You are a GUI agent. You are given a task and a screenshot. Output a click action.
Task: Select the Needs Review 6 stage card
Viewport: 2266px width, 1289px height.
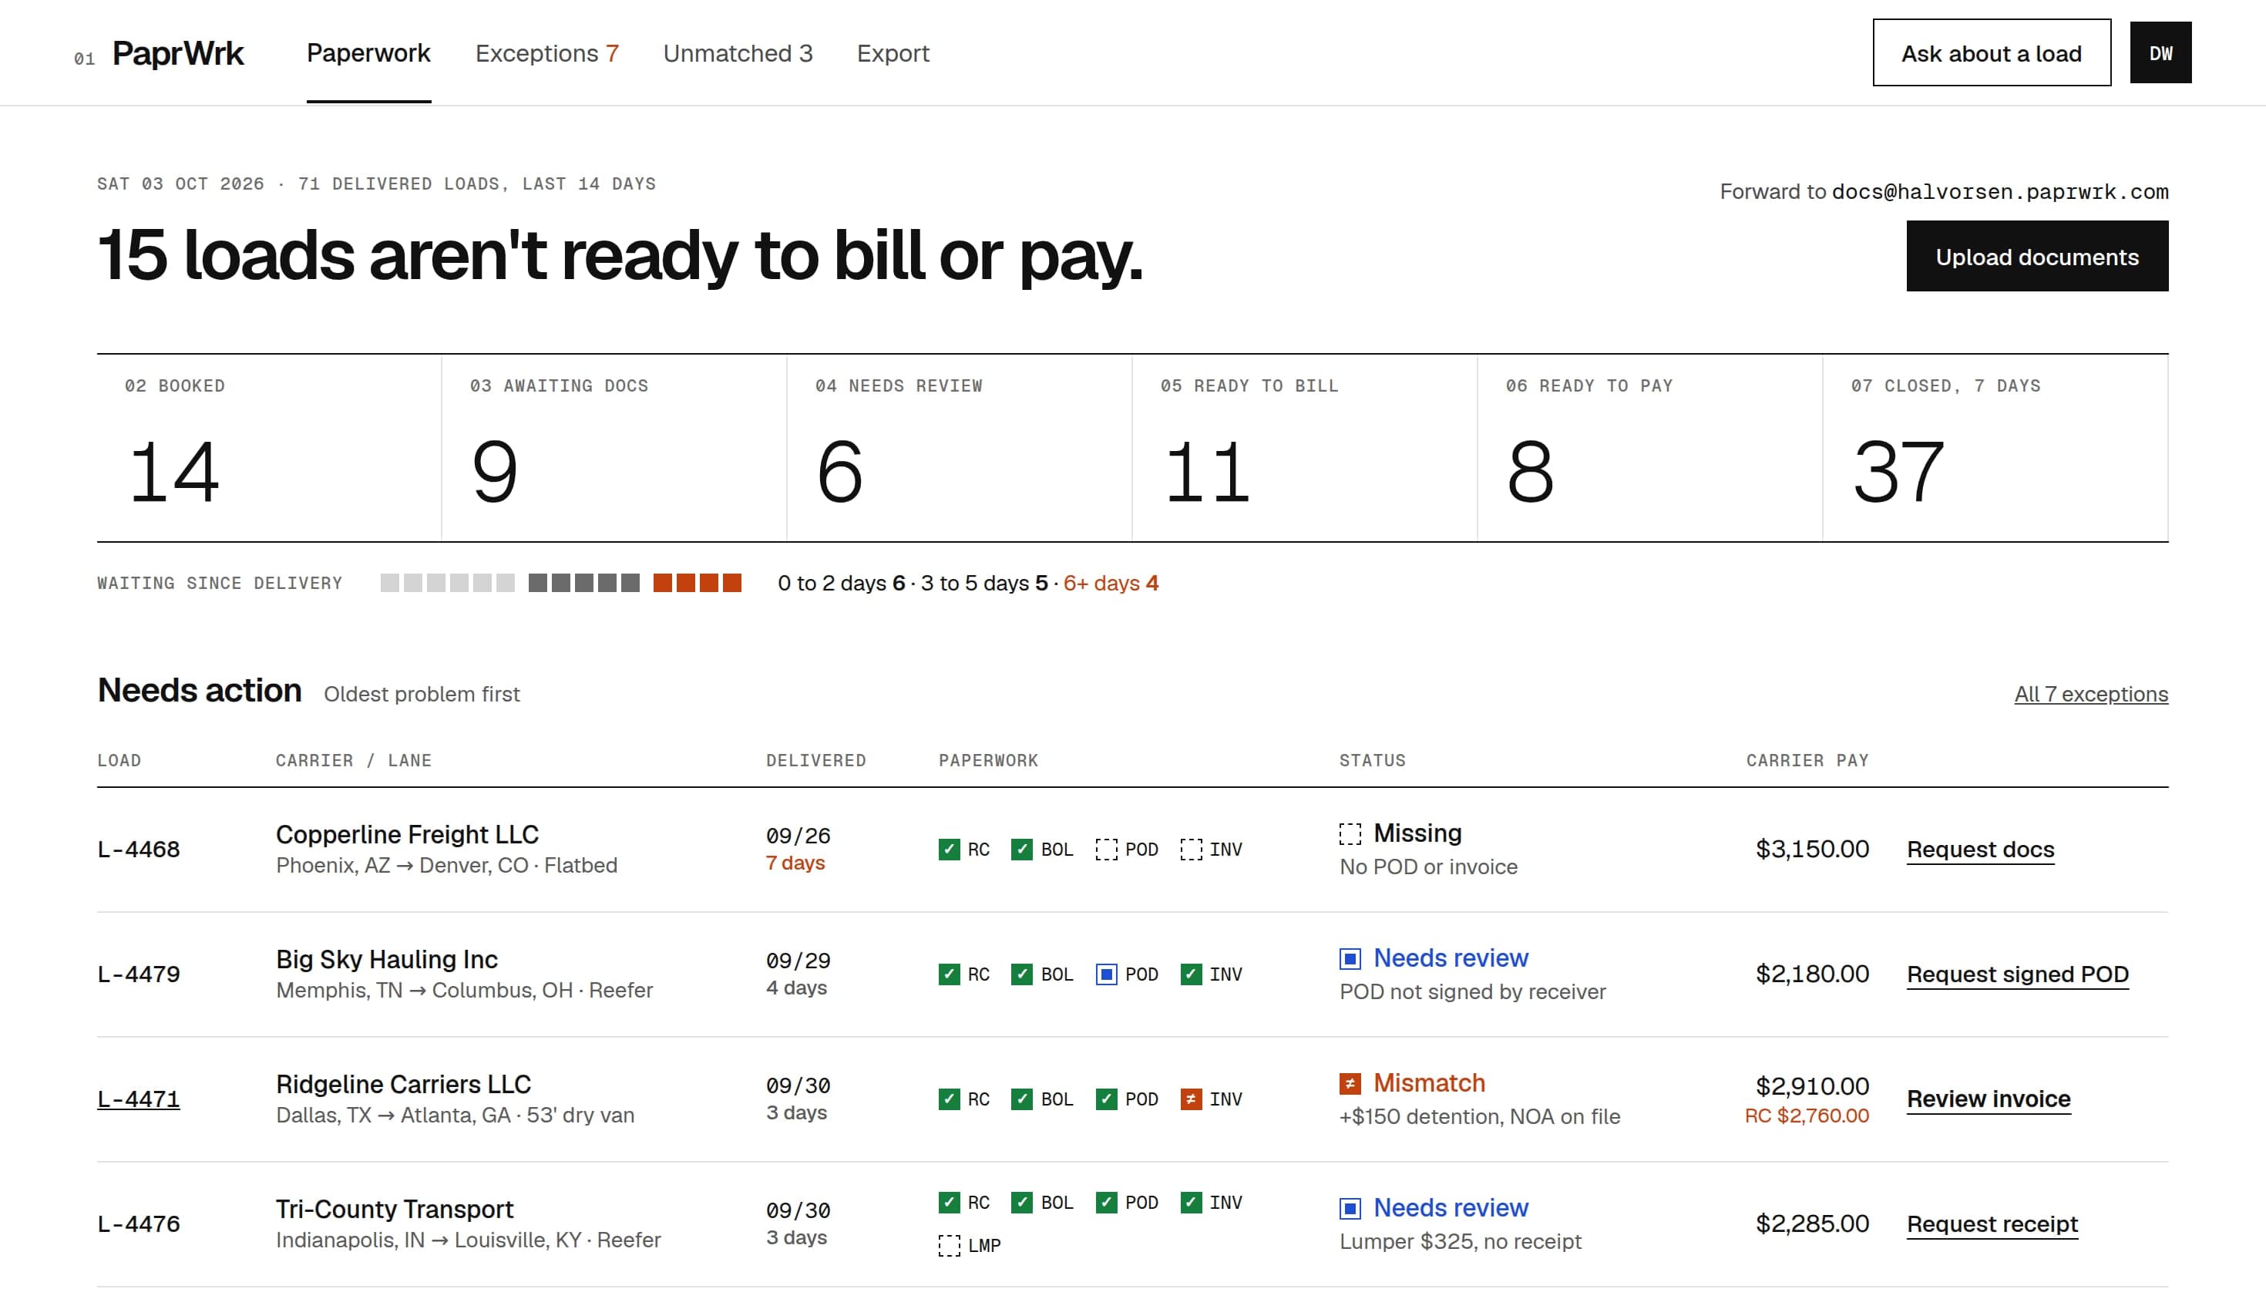click(959, 448)
